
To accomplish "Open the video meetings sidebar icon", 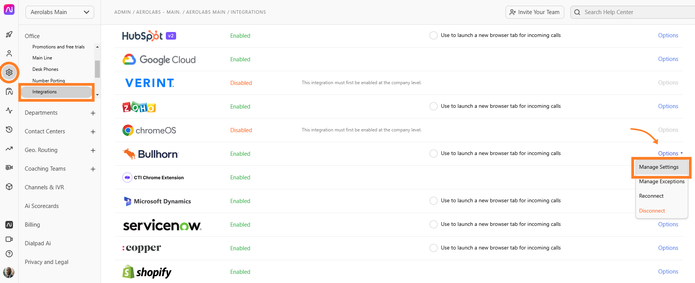I will pyautogui.click(x=9, y=239).
